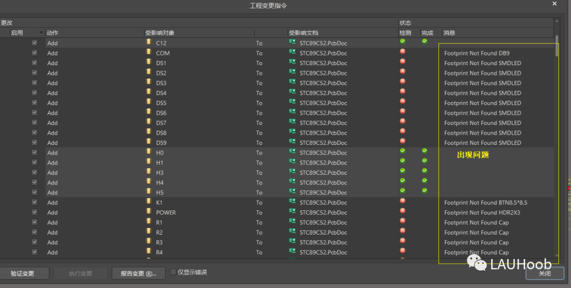
Task: Select the H3 object name cell
Action: [160, 173]
